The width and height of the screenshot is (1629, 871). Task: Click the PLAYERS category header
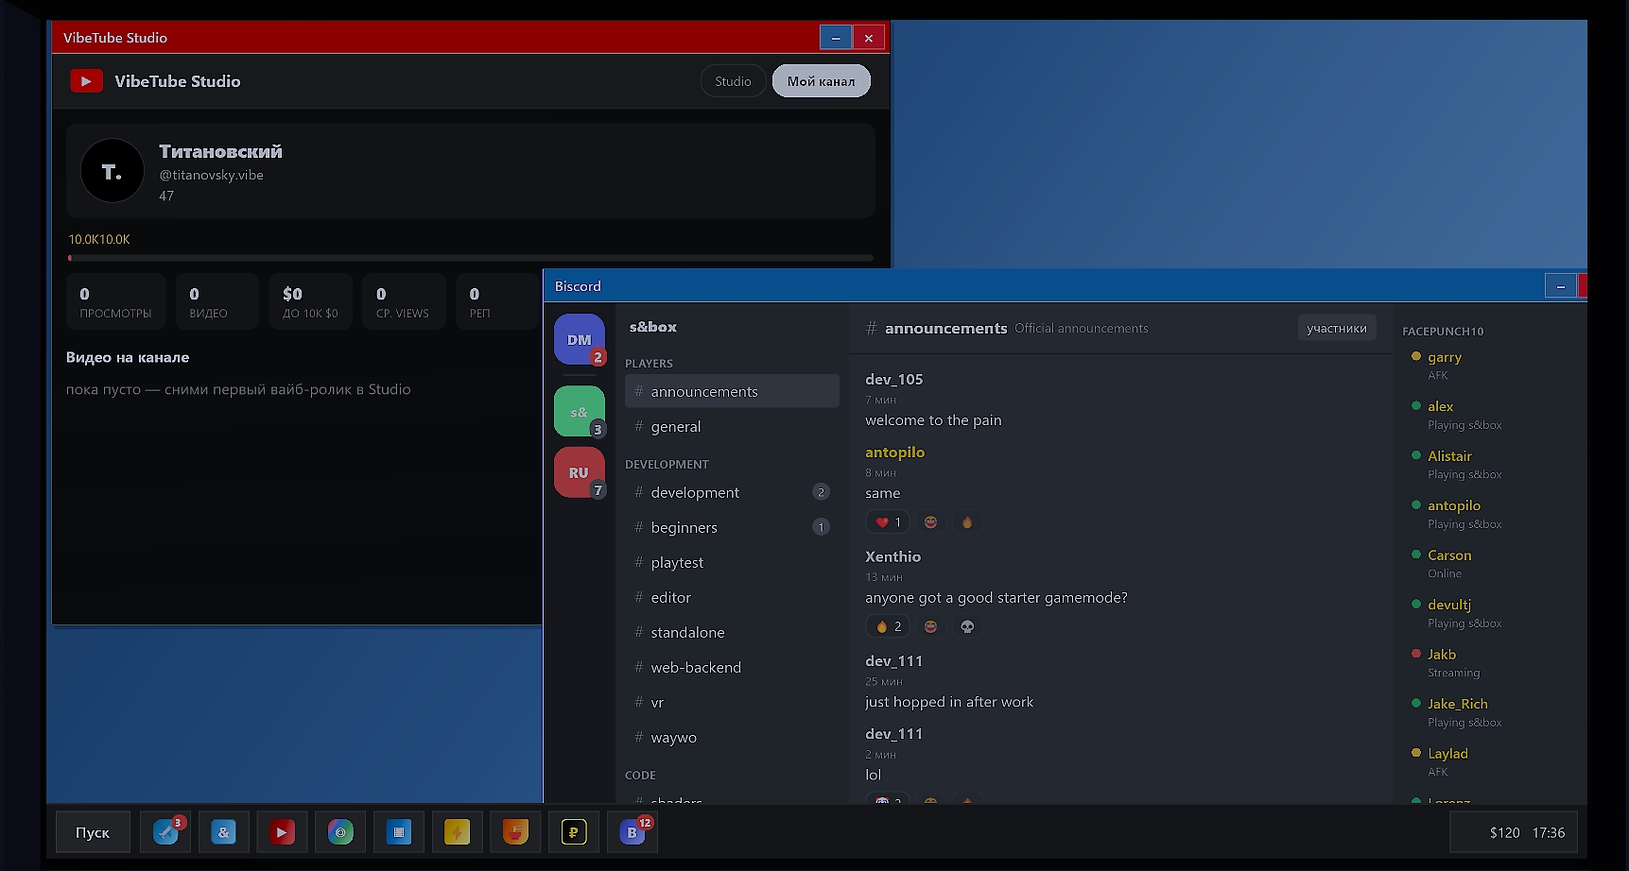[649, 363]
